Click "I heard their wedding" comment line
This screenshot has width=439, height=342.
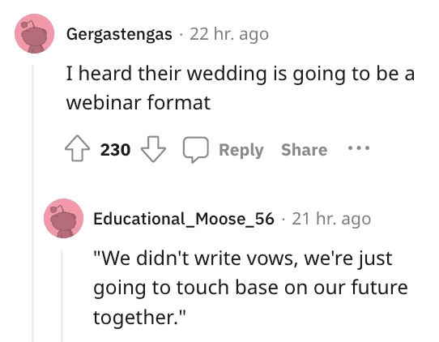coord(241,74)
